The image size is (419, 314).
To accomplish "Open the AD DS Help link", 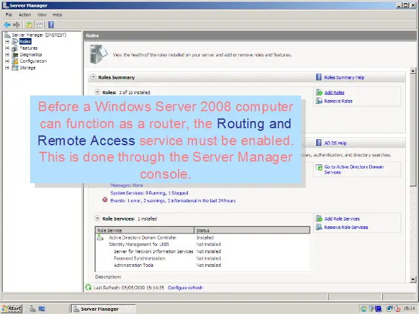I will [x=335, y=143].
